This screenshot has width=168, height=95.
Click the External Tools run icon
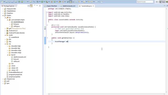coord(47,2)
